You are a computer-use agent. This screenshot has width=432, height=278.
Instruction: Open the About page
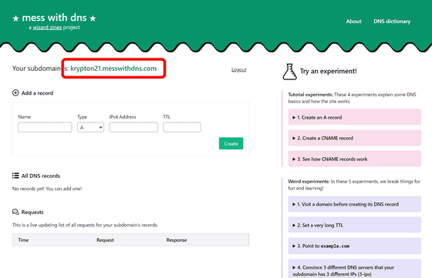[353, 21]
